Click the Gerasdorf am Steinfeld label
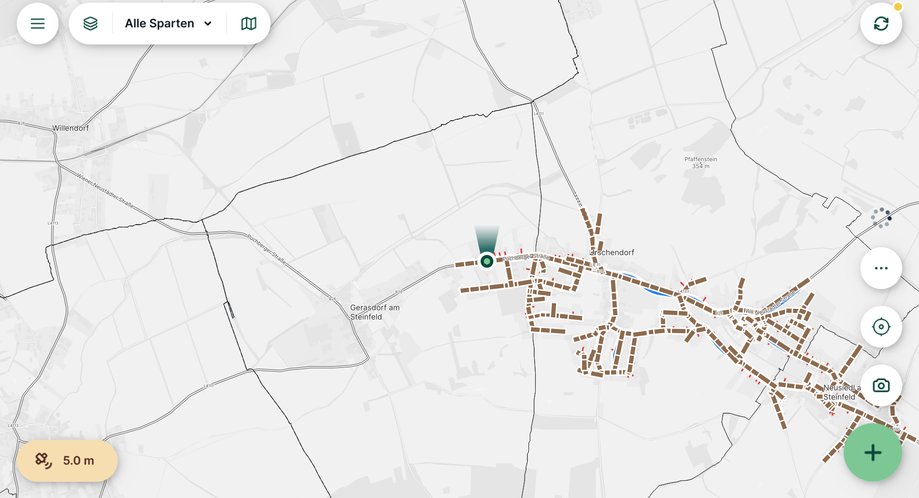 pos(375,312)
